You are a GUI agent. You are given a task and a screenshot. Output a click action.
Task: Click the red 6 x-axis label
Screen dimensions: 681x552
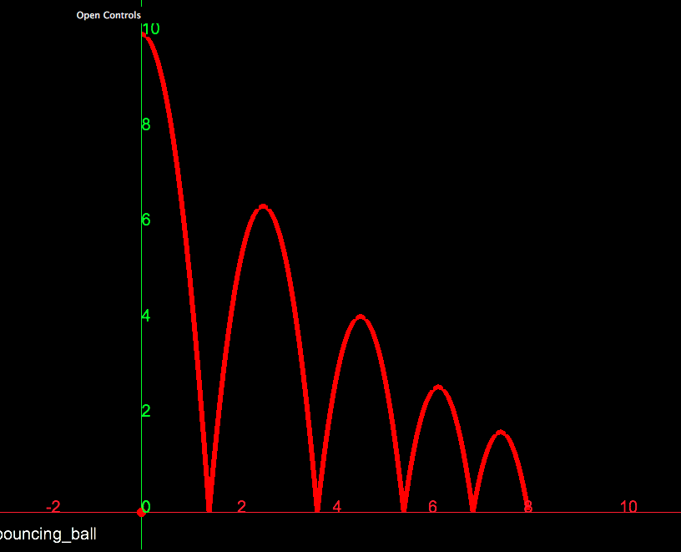[432, 507]
